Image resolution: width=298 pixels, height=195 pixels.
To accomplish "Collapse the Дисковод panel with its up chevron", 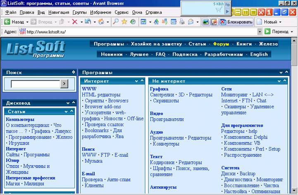I will pos(74,102).
